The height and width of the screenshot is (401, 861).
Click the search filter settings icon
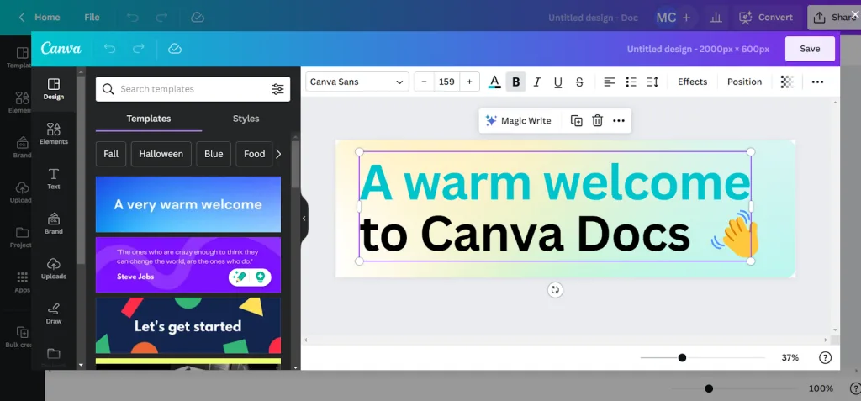pos(277,89)
